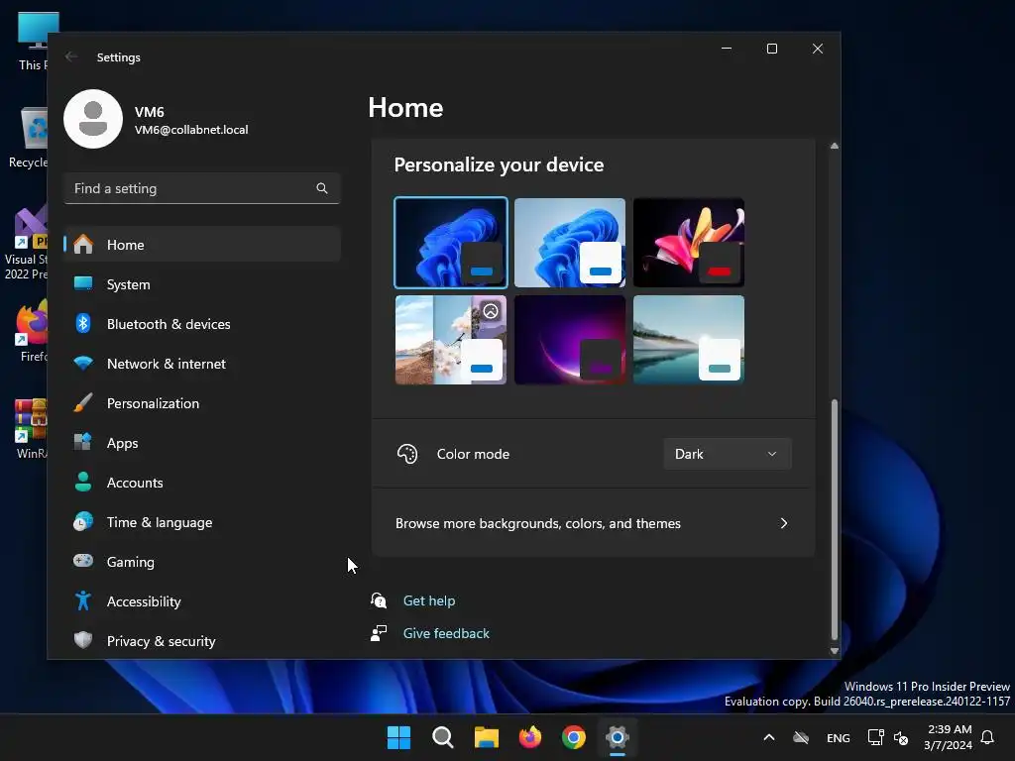Select the dark blue bloom theme thumbnail

(451, 242)
